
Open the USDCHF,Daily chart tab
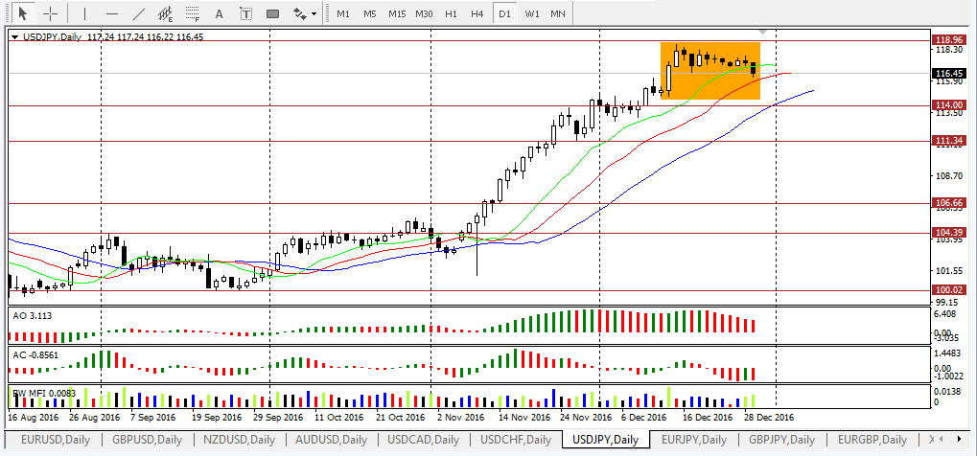pyautogui.click(x=515, y=440)
